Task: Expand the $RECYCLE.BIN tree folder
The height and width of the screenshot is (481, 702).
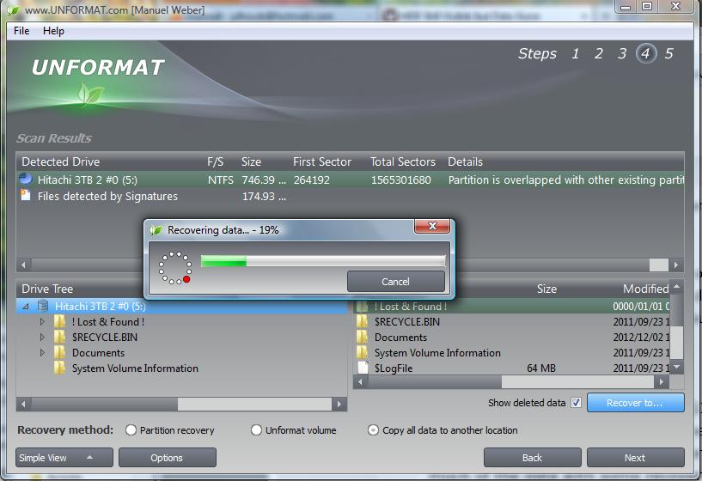Action: click(42, 337)
